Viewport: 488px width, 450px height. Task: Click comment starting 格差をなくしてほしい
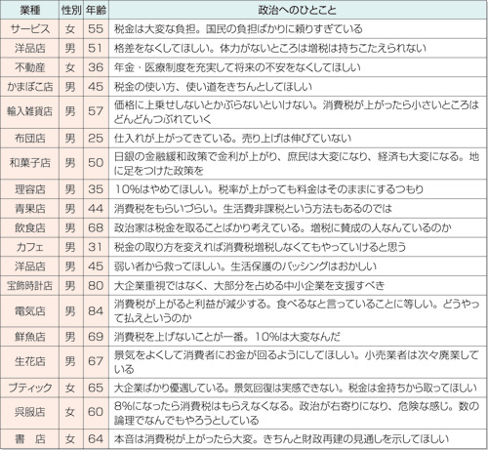(x=298, y=48)
